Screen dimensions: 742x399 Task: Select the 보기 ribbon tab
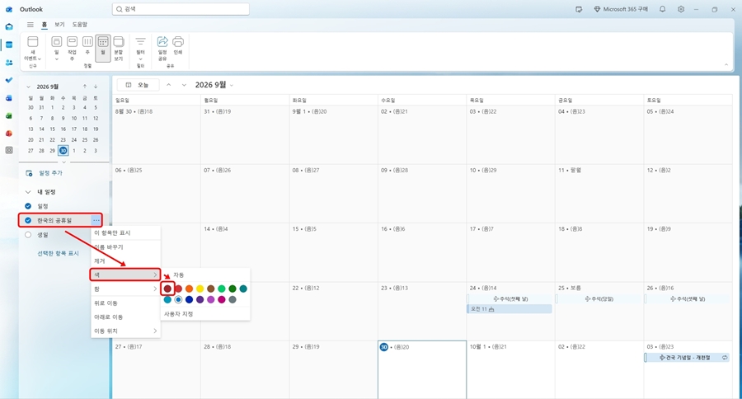pos(59,25)
